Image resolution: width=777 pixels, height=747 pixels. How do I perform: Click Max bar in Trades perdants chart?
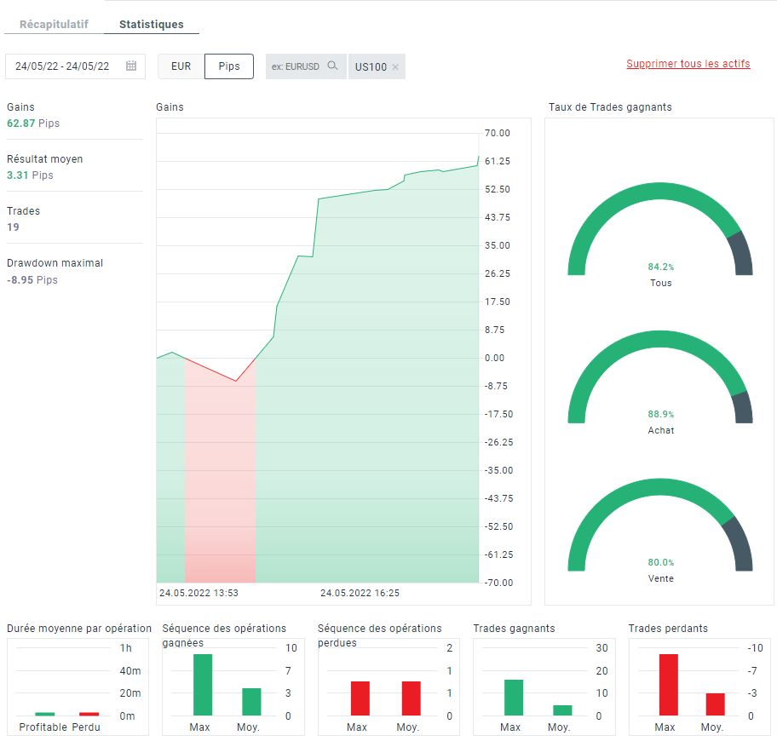(669, 685)
